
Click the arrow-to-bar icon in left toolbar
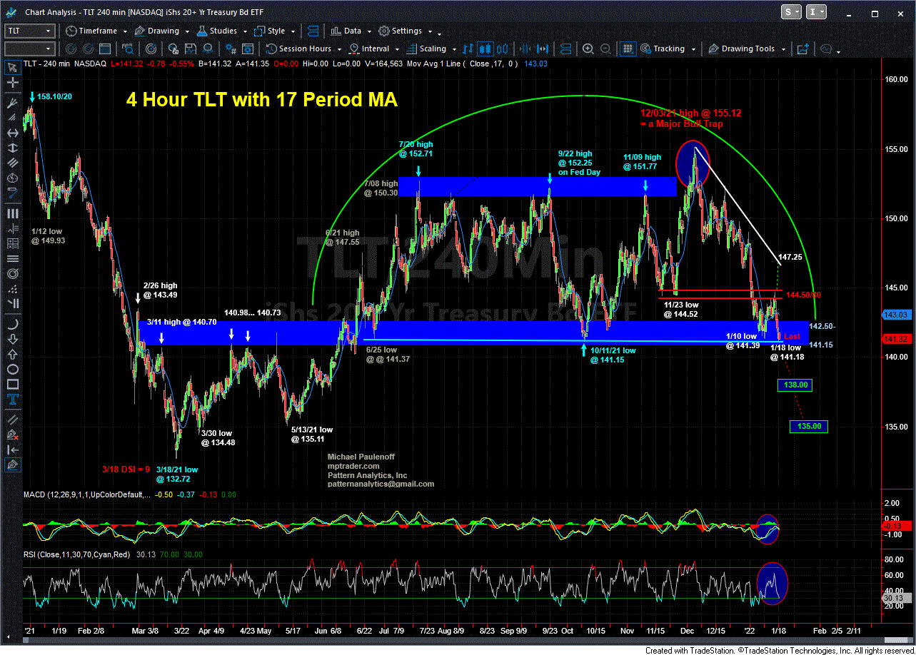(12, 450)
